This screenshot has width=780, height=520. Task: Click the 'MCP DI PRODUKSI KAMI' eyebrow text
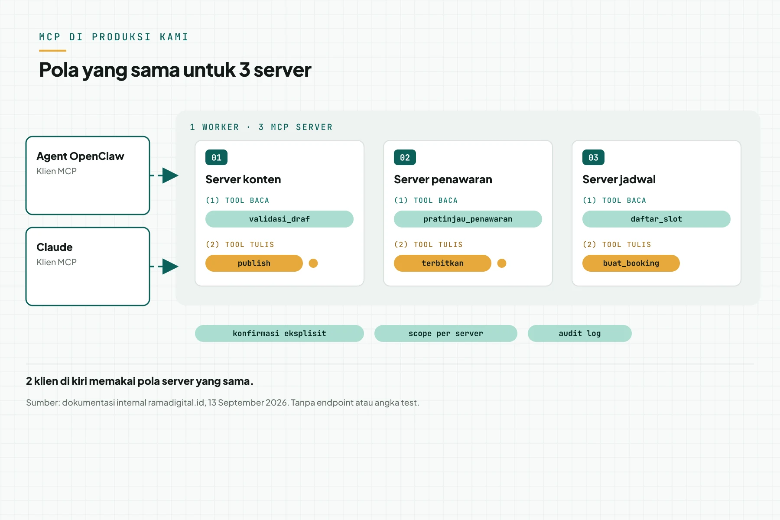coord(114,37)
